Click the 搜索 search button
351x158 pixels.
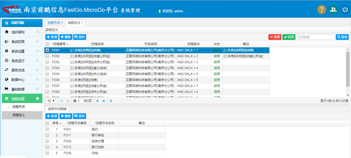click(342, 37)
